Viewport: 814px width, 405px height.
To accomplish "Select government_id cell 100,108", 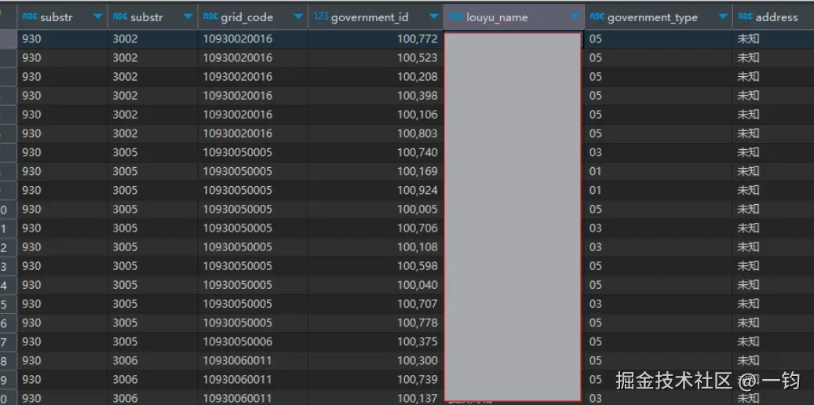I will pos(375,247).
